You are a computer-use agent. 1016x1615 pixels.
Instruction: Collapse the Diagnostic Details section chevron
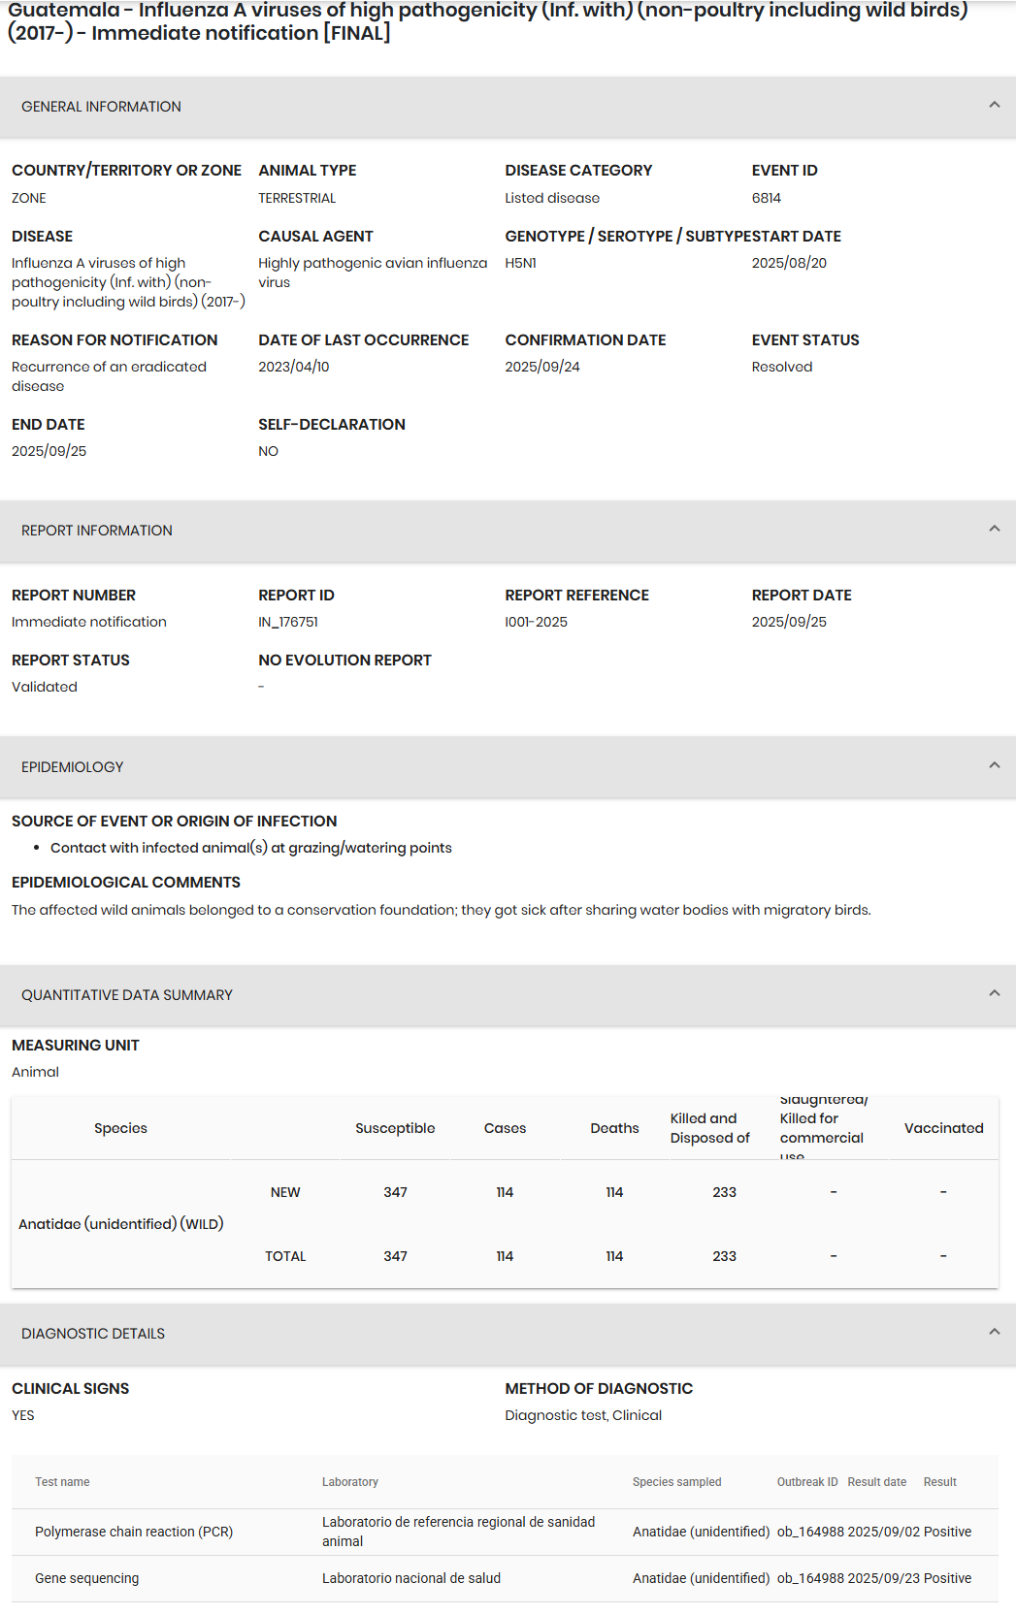[x=994, y=1332]
